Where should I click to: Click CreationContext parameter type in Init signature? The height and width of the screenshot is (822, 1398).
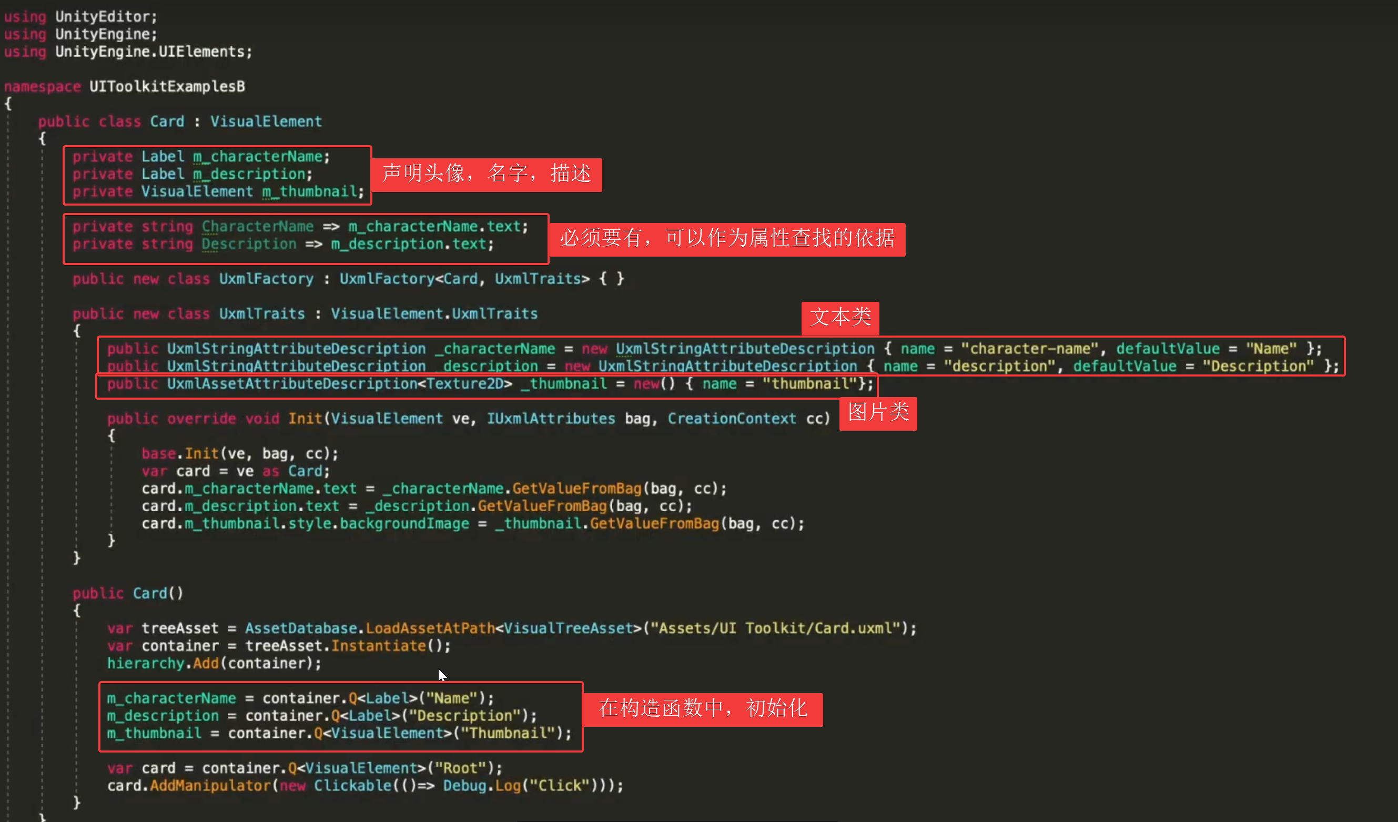pos(731,418)
